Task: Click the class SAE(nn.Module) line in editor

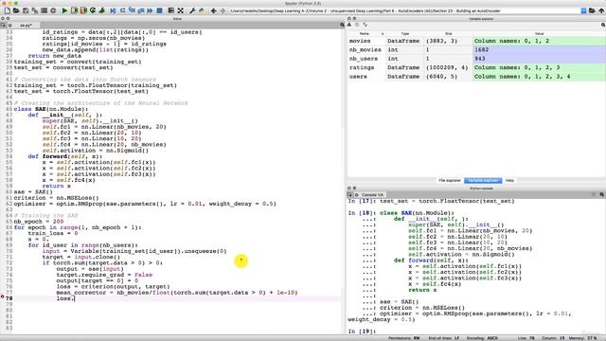Action: point(51,109)
